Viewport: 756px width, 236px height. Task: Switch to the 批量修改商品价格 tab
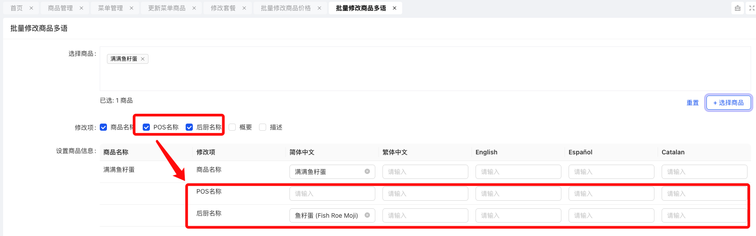(x=286, y=8)
